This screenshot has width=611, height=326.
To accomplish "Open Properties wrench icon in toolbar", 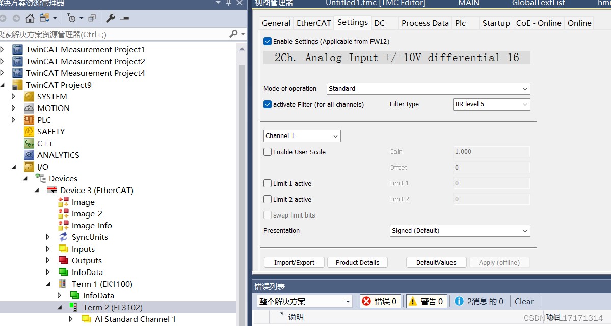I will tap(111, 18).
